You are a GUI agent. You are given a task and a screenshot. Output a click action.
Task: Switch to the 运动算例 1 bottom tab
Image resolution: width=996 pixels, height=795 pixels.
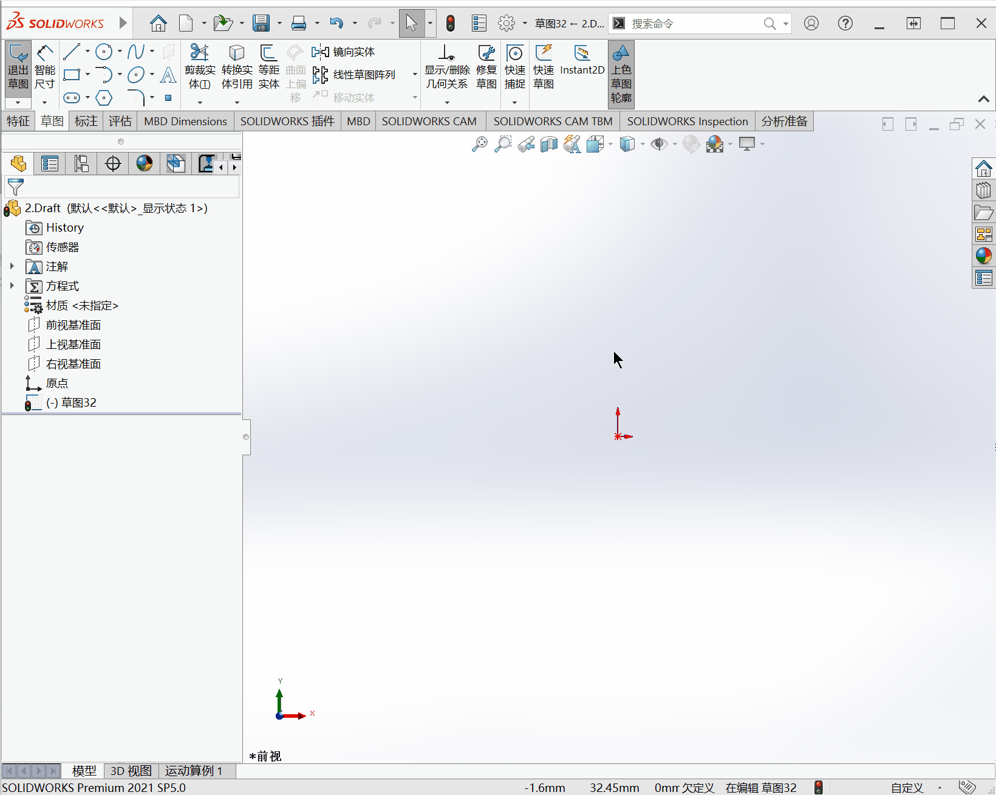pyautogui.click(x=194, y=771)
